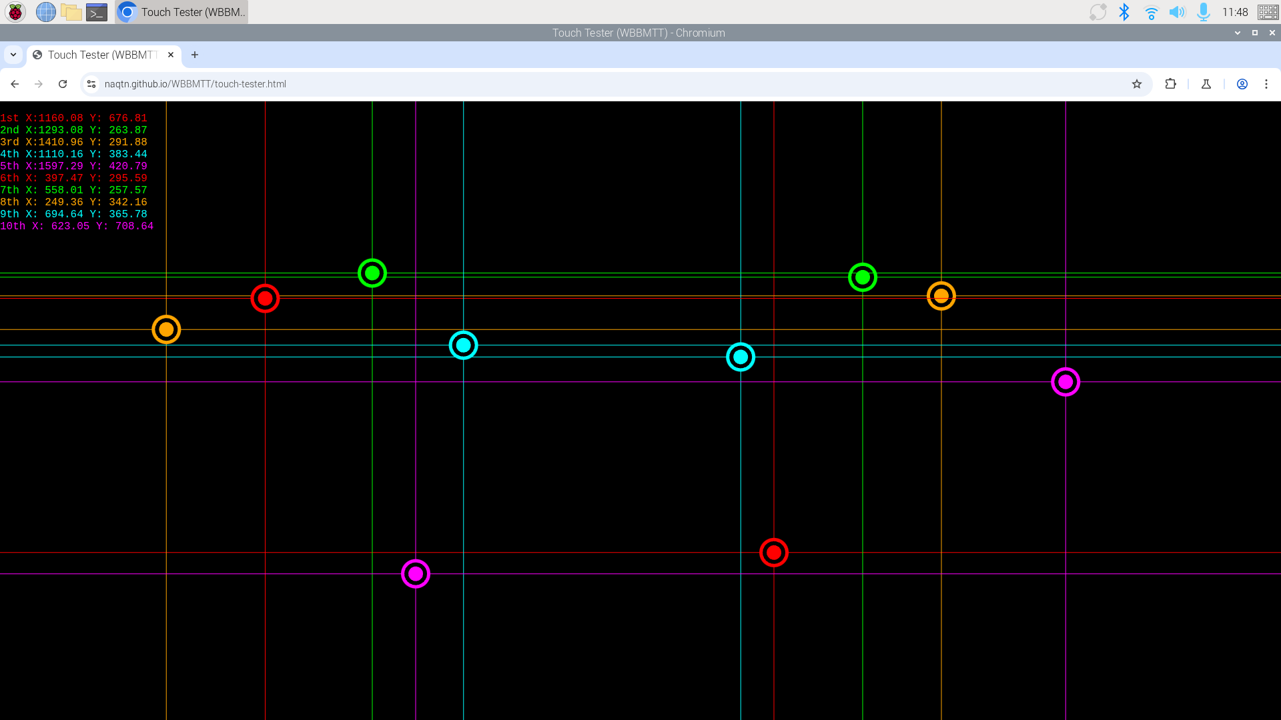Click the 1st touch coordinates line

73,118
